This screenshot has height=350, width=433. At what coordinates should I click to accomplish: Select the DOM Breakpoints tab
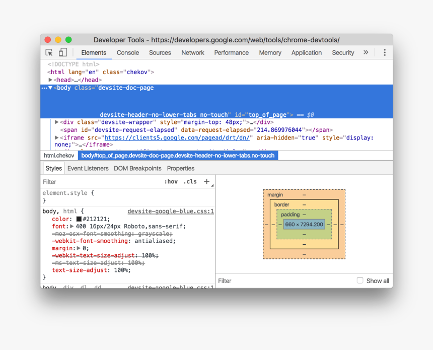point(137,168)
